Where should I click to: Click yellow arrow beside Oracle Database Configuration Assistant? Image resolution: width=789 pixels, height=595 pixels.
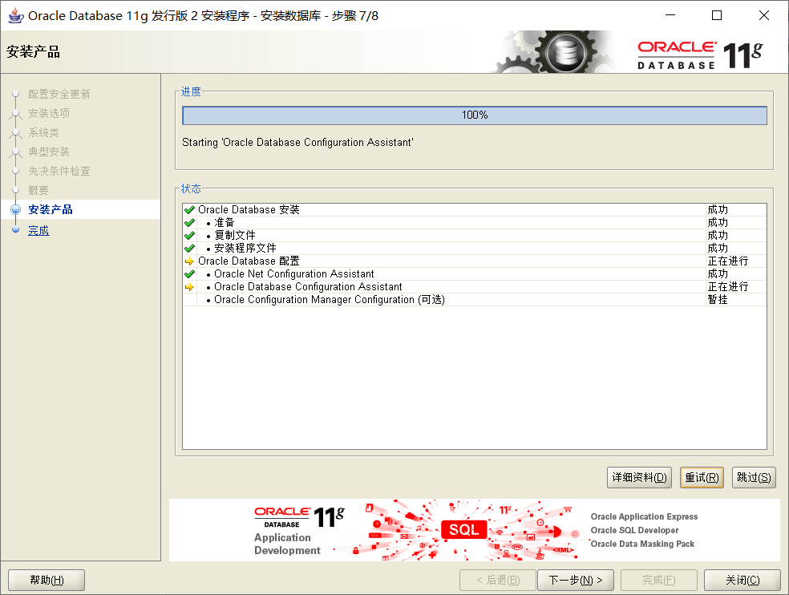(189, 287)
